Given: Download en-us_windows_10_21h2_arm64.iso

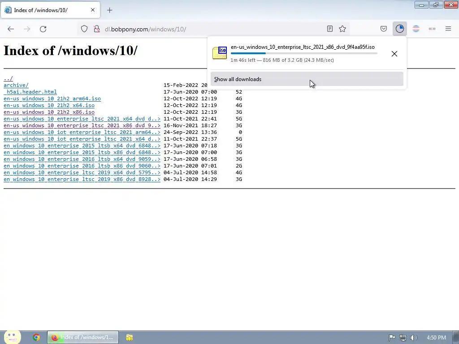Looking at the screenshot, I should (x=52, y=99).
